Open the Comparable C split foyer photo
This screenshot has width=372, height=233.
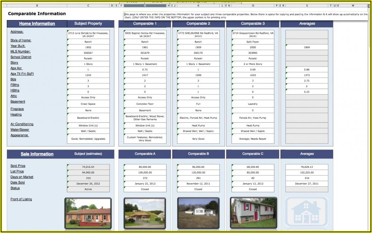[254, 213]
